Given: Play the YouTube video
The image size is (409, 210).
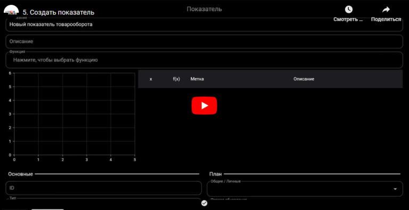Looking at the screenshot, I should [x=204, y=105].
